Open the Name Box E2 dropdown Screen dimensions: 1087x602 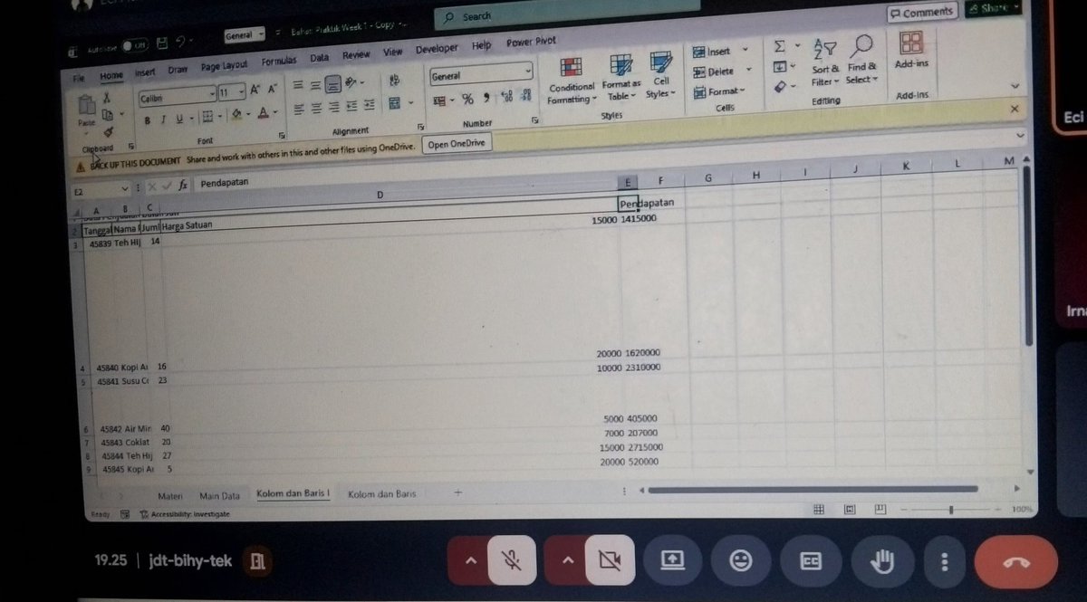[126, 190]
